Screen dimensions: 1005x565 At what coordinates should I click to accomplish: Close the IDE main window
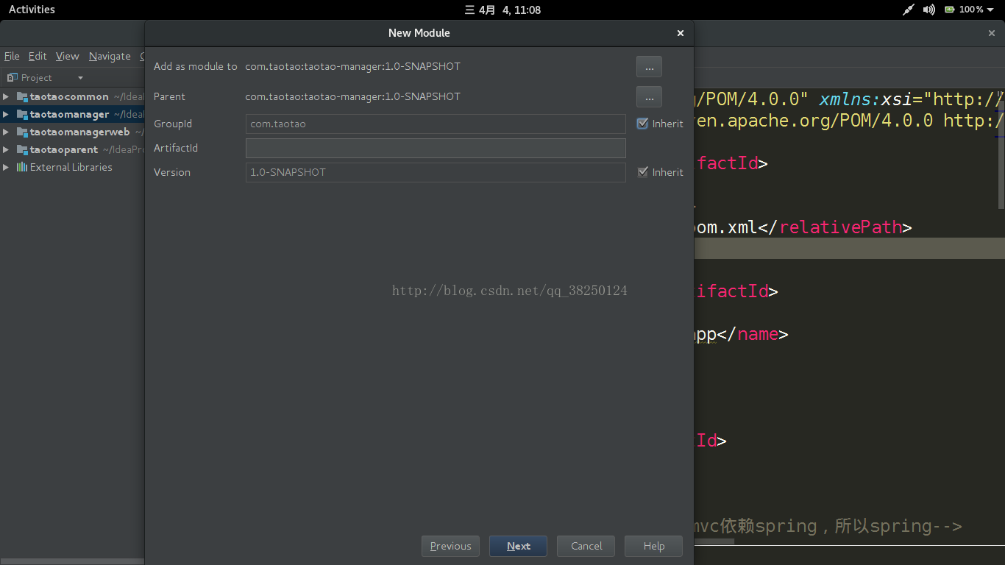point(992,33)
